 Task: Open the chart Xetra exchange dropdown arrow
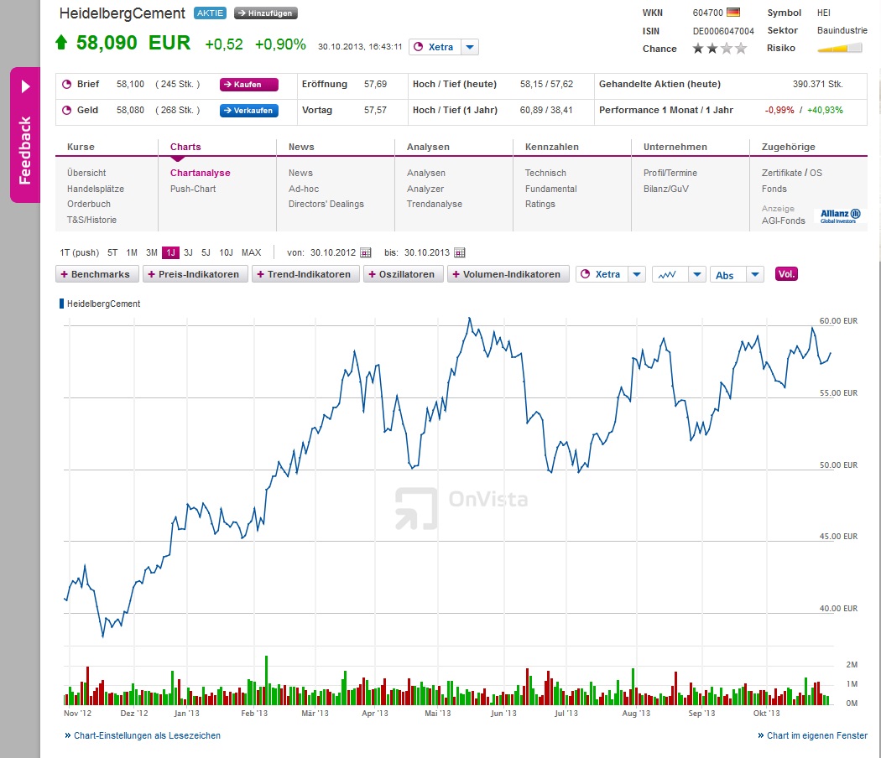637,274
